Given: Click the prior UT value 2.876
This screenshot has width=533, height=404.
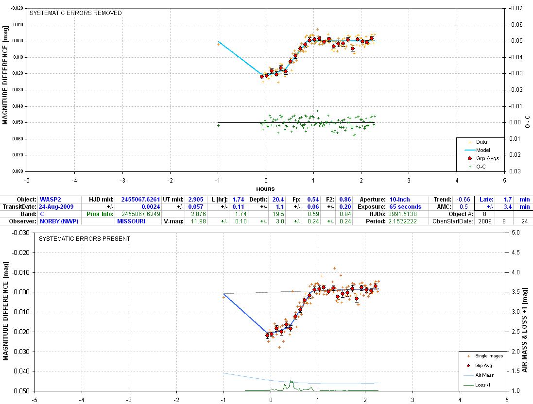Looking at the screenshot, I should point(198,214).
